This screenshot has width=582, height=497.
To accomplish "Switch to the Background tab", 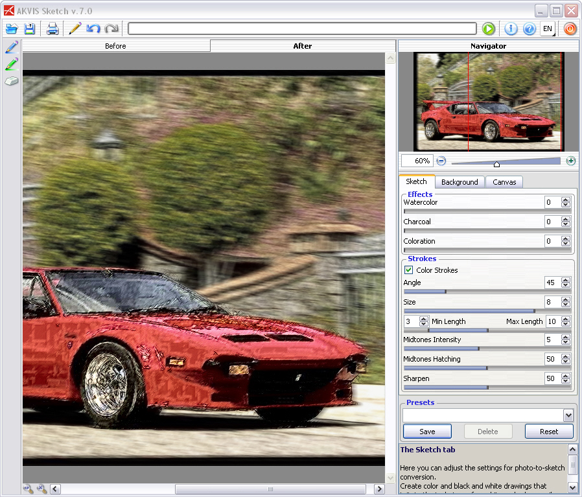I will tap(460, 182).
